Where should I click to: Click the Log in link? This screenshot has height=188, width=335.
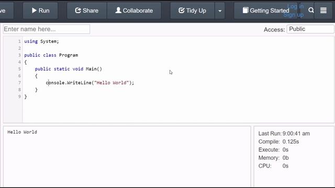pos(295,6)
